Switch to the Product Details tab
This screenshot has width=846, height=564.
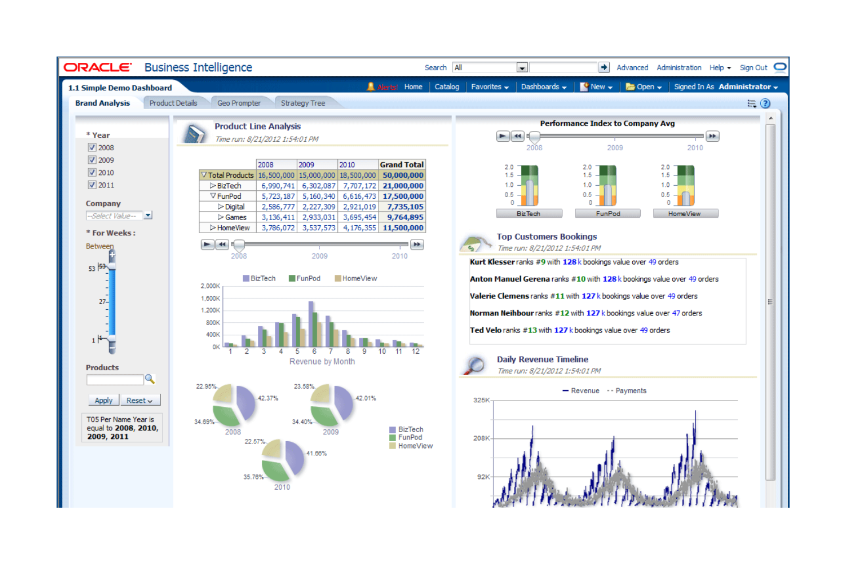(174, 102)
